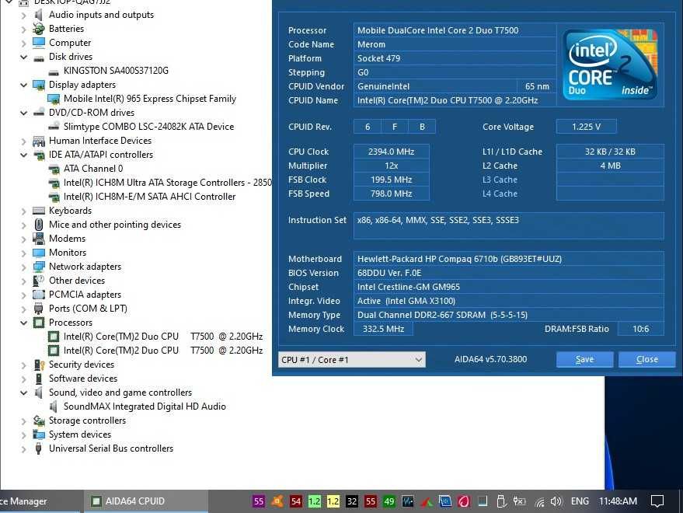The width and height of the screenshot is (683, 513).
Task: Select SoundMAX Integrated Digital HD Audio
Action: pyautogui.click(x=145, y=407)
